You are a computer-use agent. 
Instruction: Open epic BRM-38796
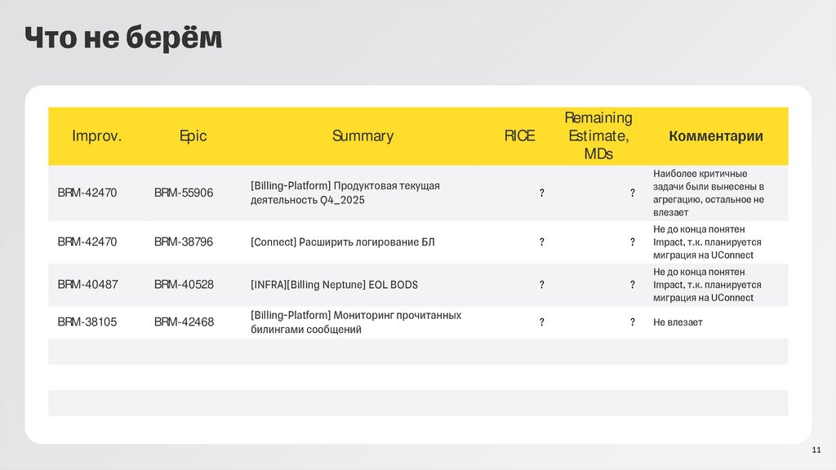pos(184,242)
